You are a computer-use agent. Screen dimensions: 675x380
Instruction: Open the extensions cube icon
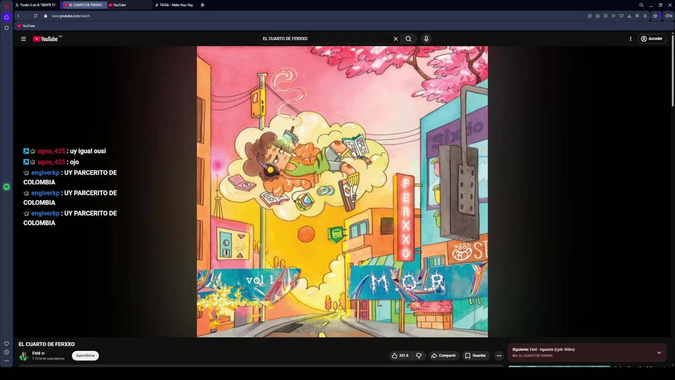tap(655, 16)
